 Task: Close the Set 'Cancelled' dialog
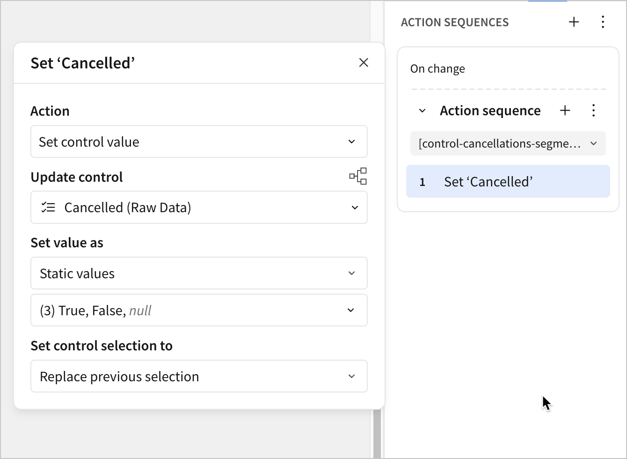364,63
